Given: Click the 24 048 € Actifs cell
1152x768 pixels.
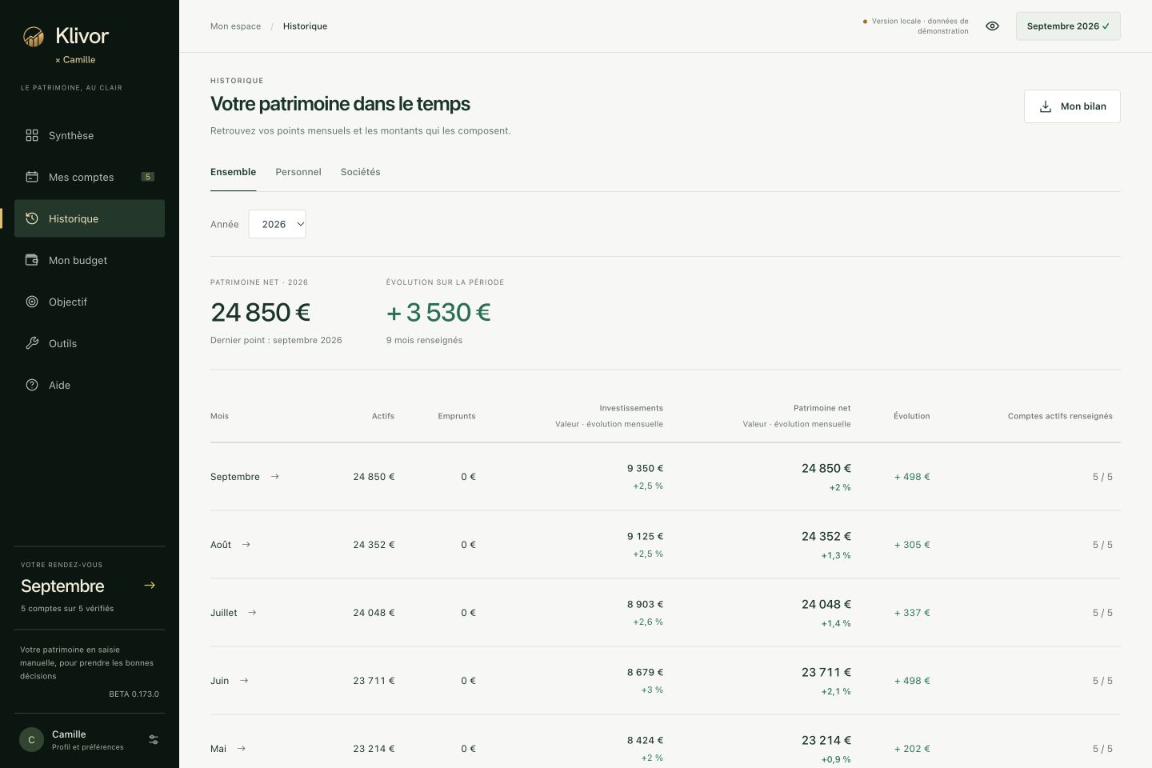Looking at the screenshot, I should pyautogui.click(x=374, y=613).
